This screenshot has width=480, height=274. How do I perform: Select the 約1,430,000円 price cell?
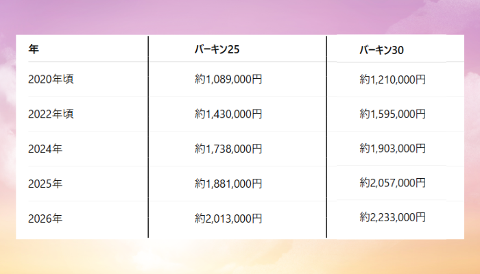pos(228,114)
